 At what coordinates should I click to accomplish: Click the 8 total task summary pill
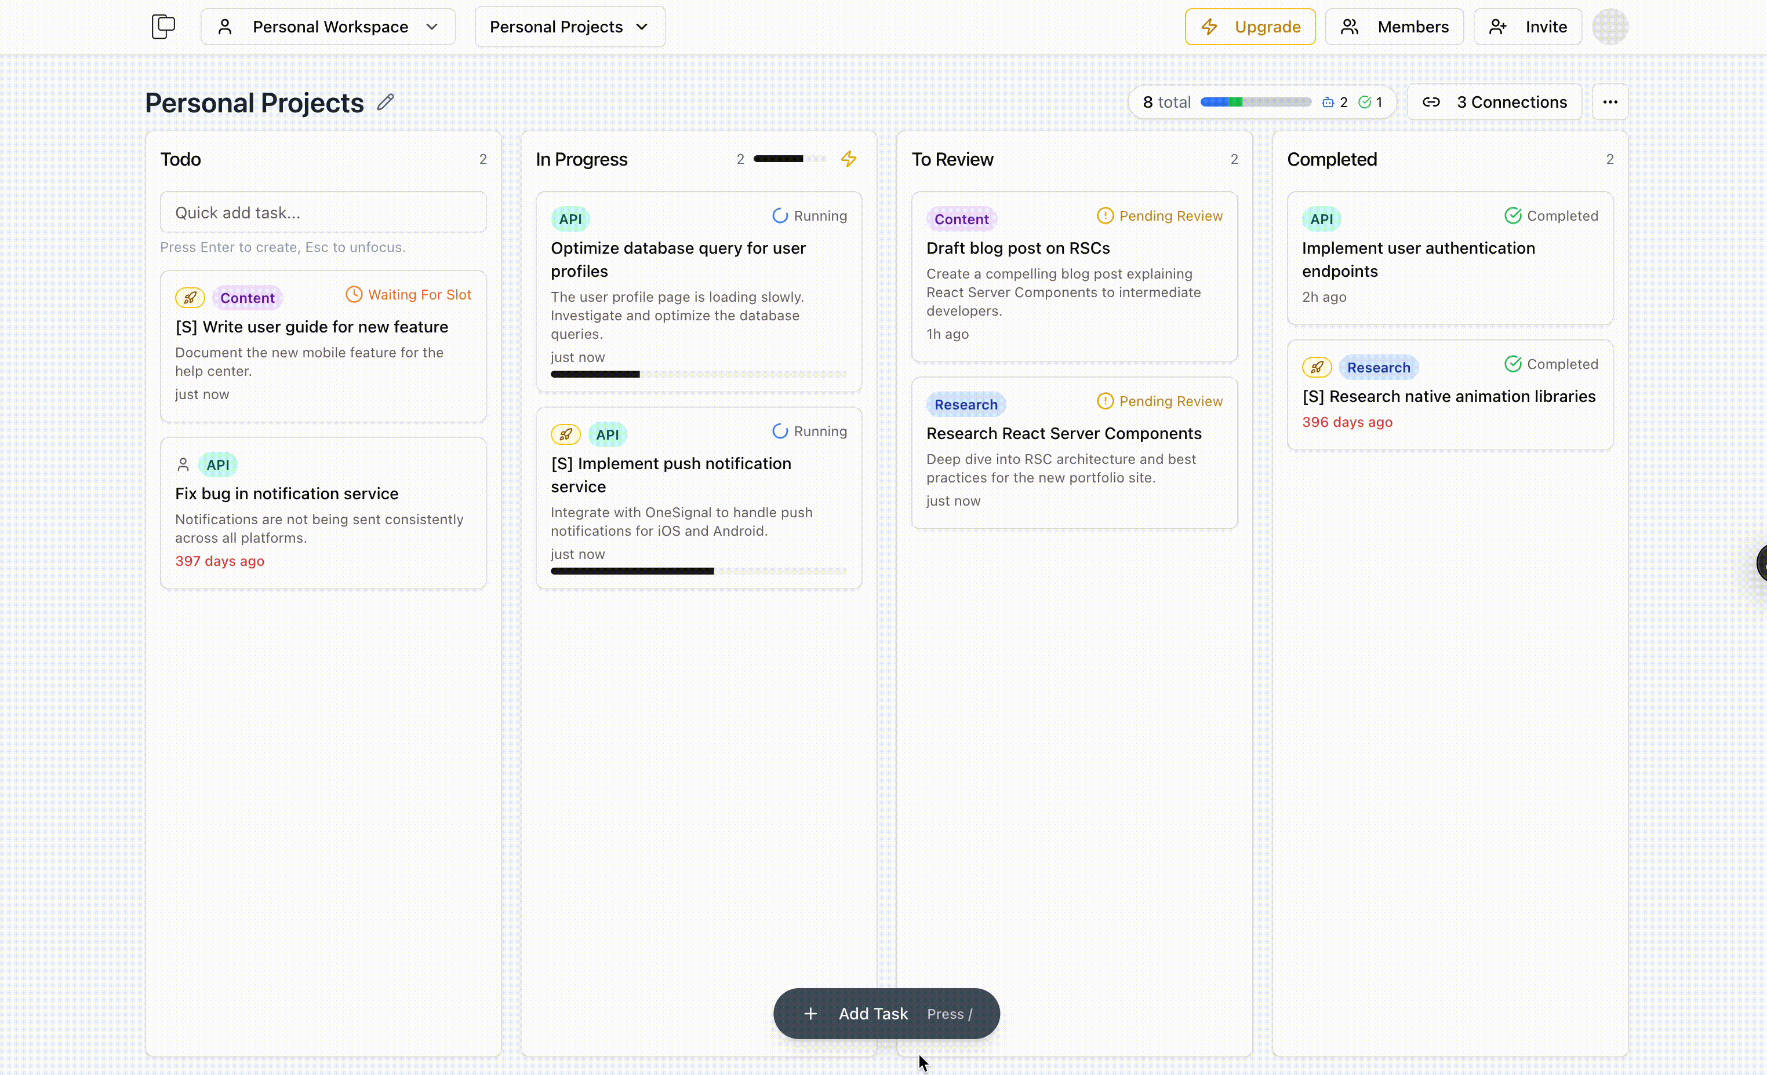click(1261, 102)
